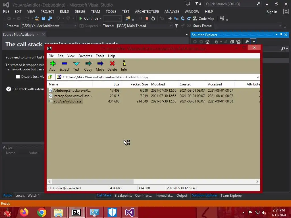
Task: Click the volume icon in system tray
Action: (264, 213)
